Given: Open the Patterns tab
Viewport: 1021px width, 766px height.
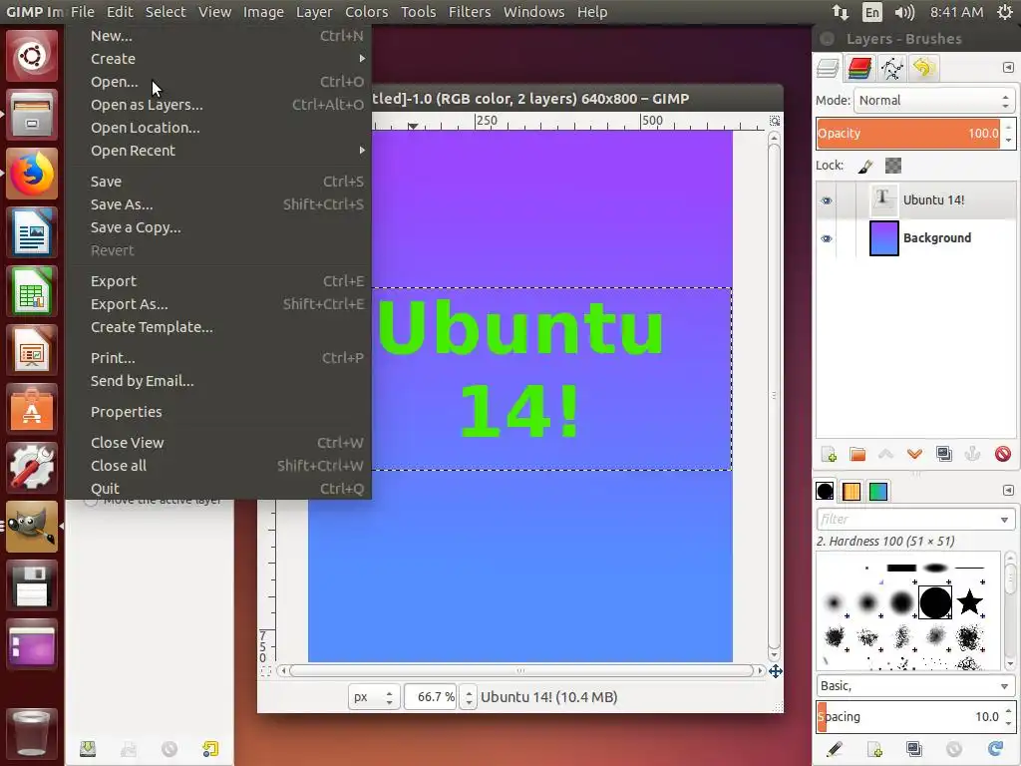Looking at the screenshot, I should coord(851,491).
